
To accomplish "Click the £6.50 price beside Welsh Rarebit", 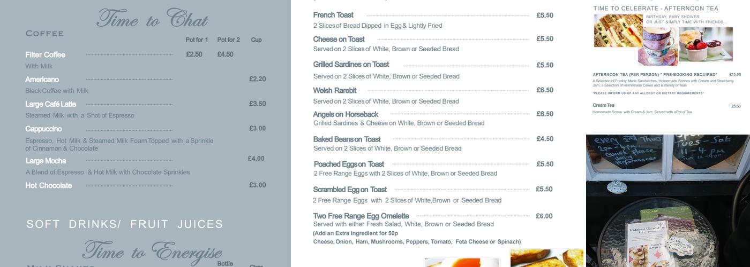I will (545, 90).
